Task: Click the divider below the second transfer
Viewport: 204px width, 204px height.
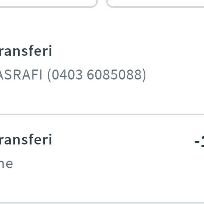Action: click(102, 203)
